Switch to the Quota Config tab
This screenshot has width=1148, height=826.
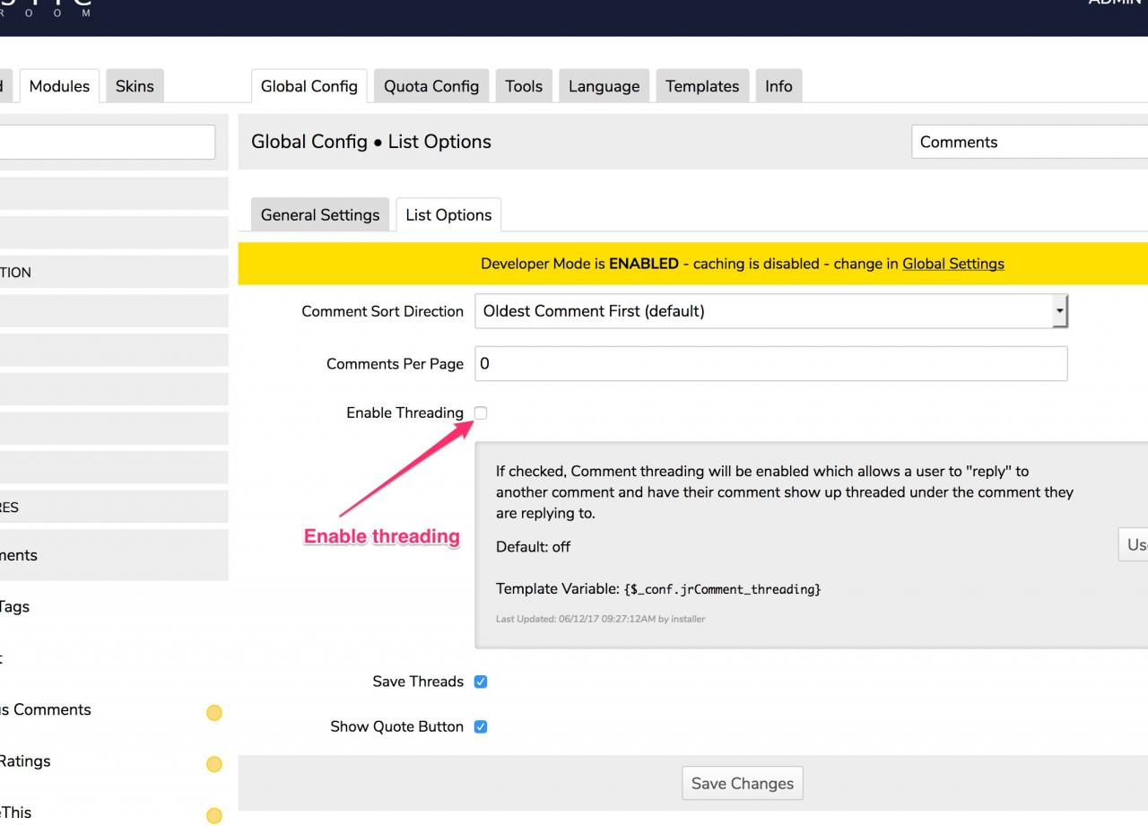click(431, 86)
